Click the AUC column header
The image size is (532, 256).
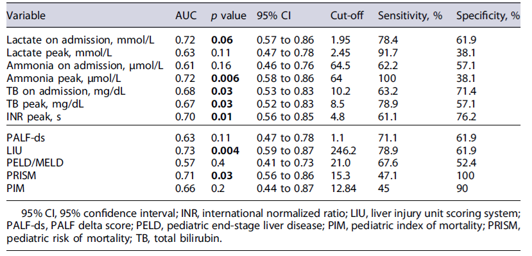click(185, 15)
